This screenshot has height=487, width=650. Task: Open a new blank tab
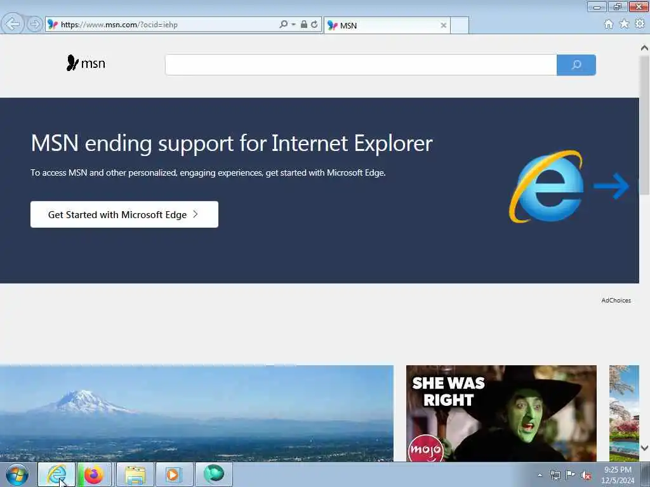(x=460, y=25)
